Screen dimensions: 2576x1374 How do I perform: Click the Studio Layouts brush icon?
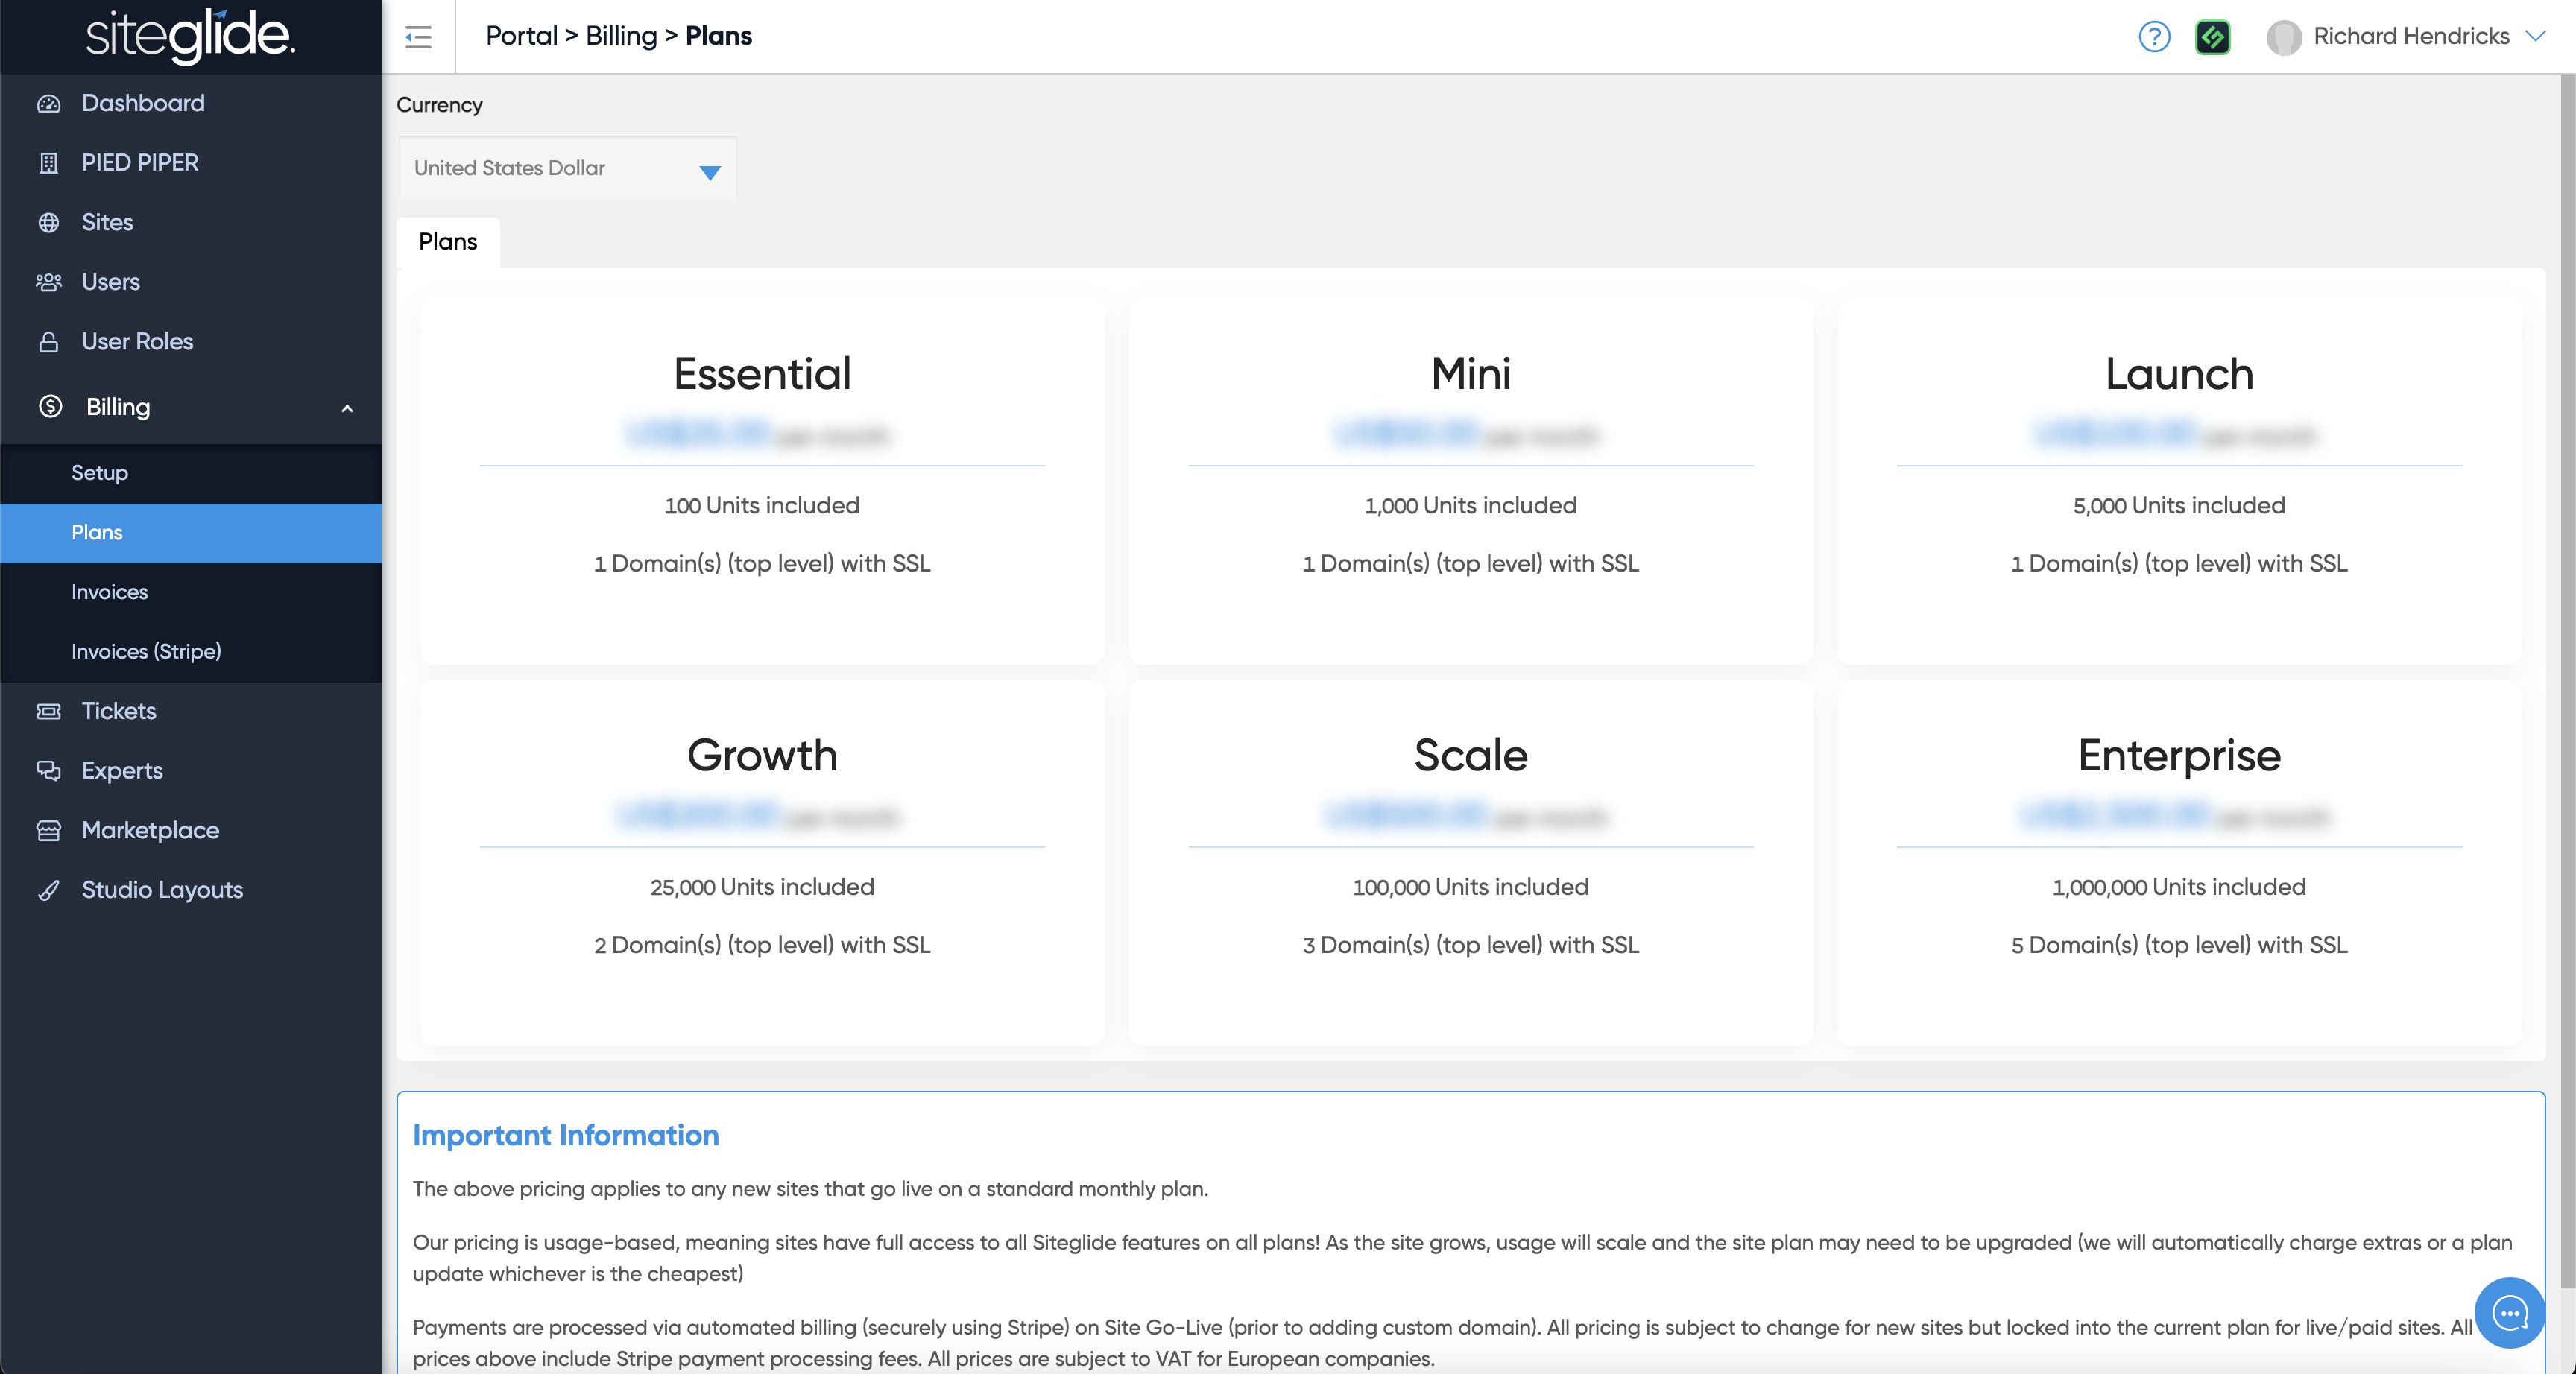49,890
